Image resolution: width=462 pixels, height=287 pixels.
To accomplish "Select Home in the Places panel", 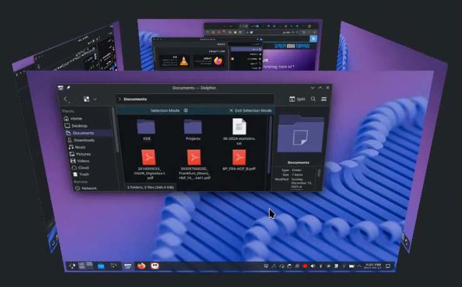I will pos(76,118).
